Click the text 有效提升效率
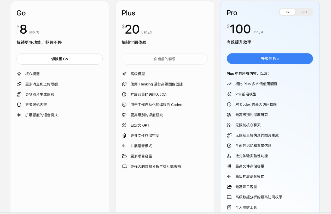Viewport: 331px width, 214px height. [x=239, y=42]
